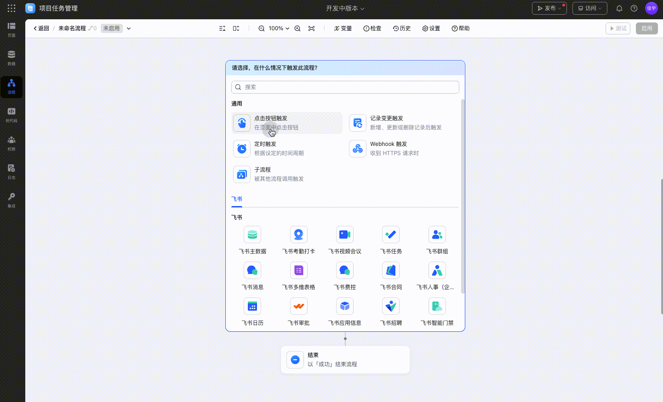The width and height of the screenshot is (663, 402).
Task: Open the 页面 sidebar section
Action: click(x=11, y=30)
